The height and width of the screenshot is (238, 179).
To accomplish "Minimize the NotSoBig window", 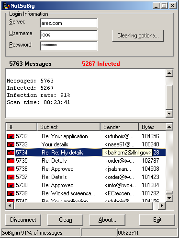I will tap(157, 6).
